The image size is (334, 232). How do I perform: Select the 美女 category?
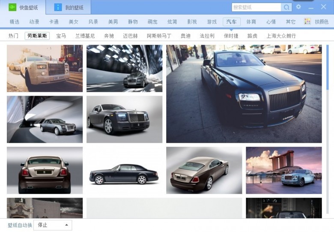tap(74, 22)
